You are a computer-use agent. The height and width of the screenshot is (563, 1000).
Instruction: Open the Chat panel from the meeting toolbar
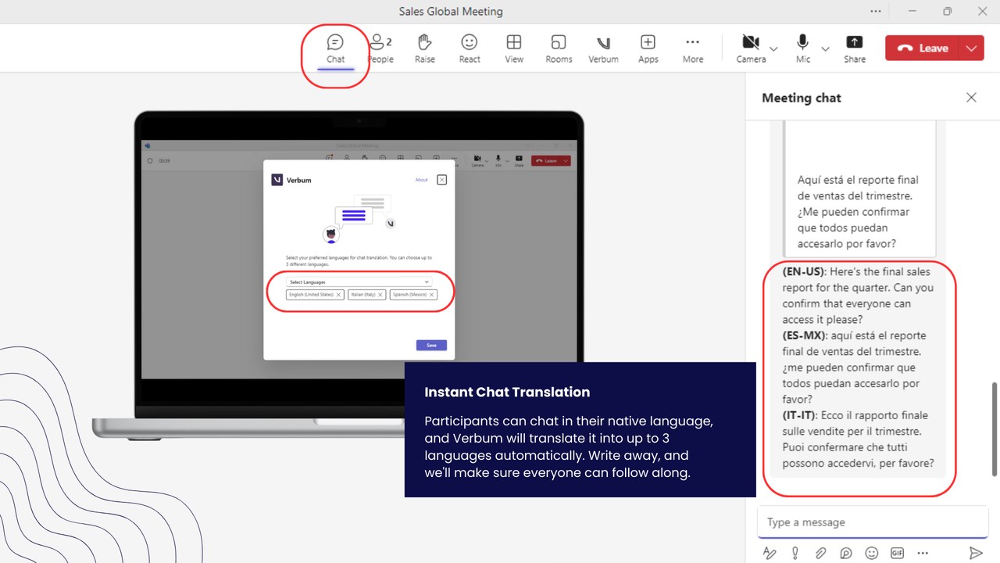(336, 48)
